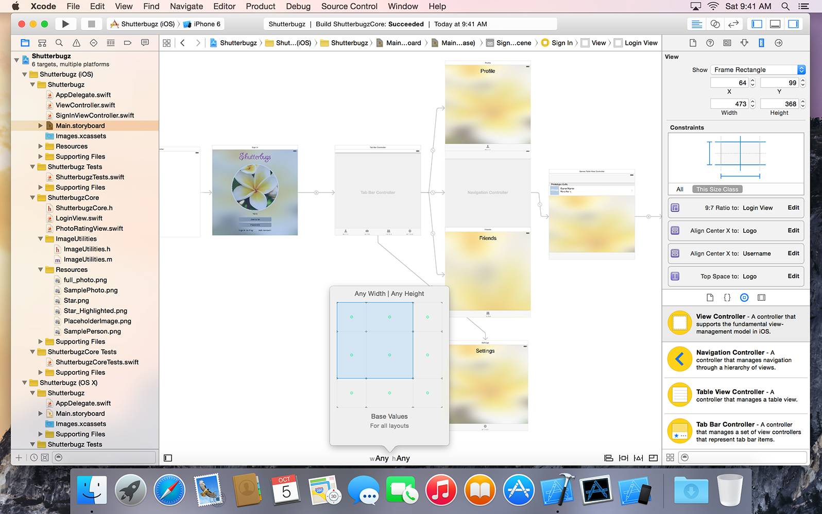Image resolution: width=822 pixels, height=514 pixels.
Task: Open the wAny hAny size class control
Action: [389, 458]
